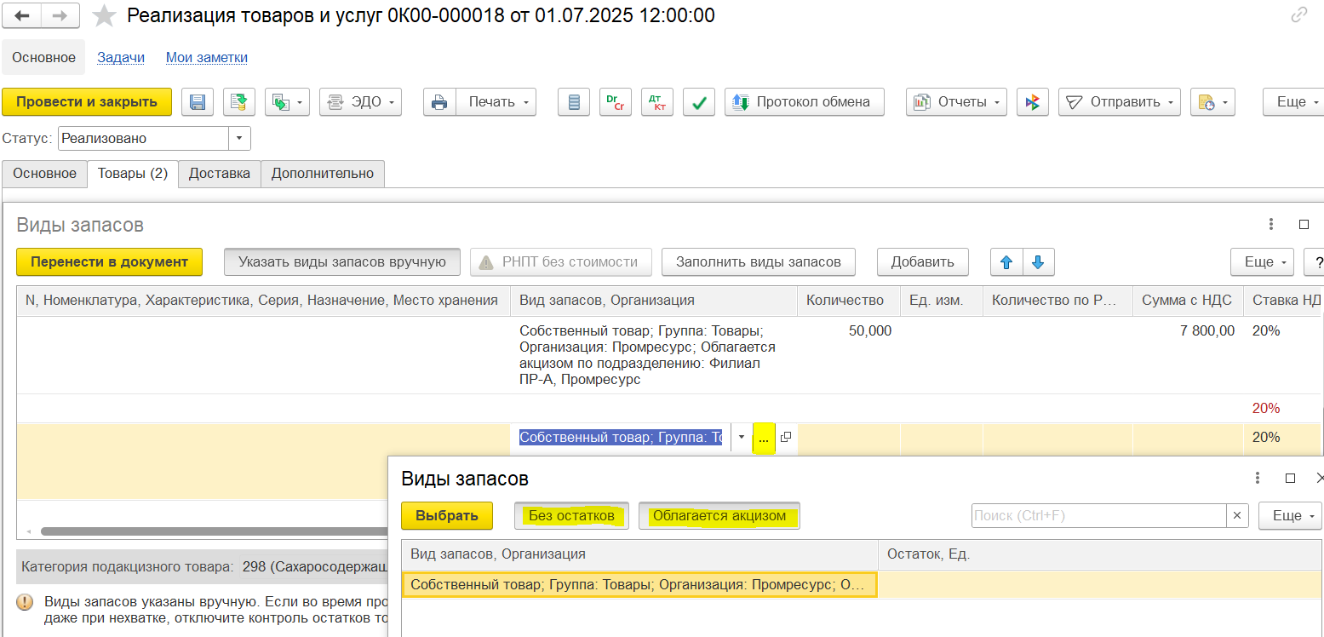Clear the search field with the X
1324x637 pixels.
click(x=1237, y=515)
